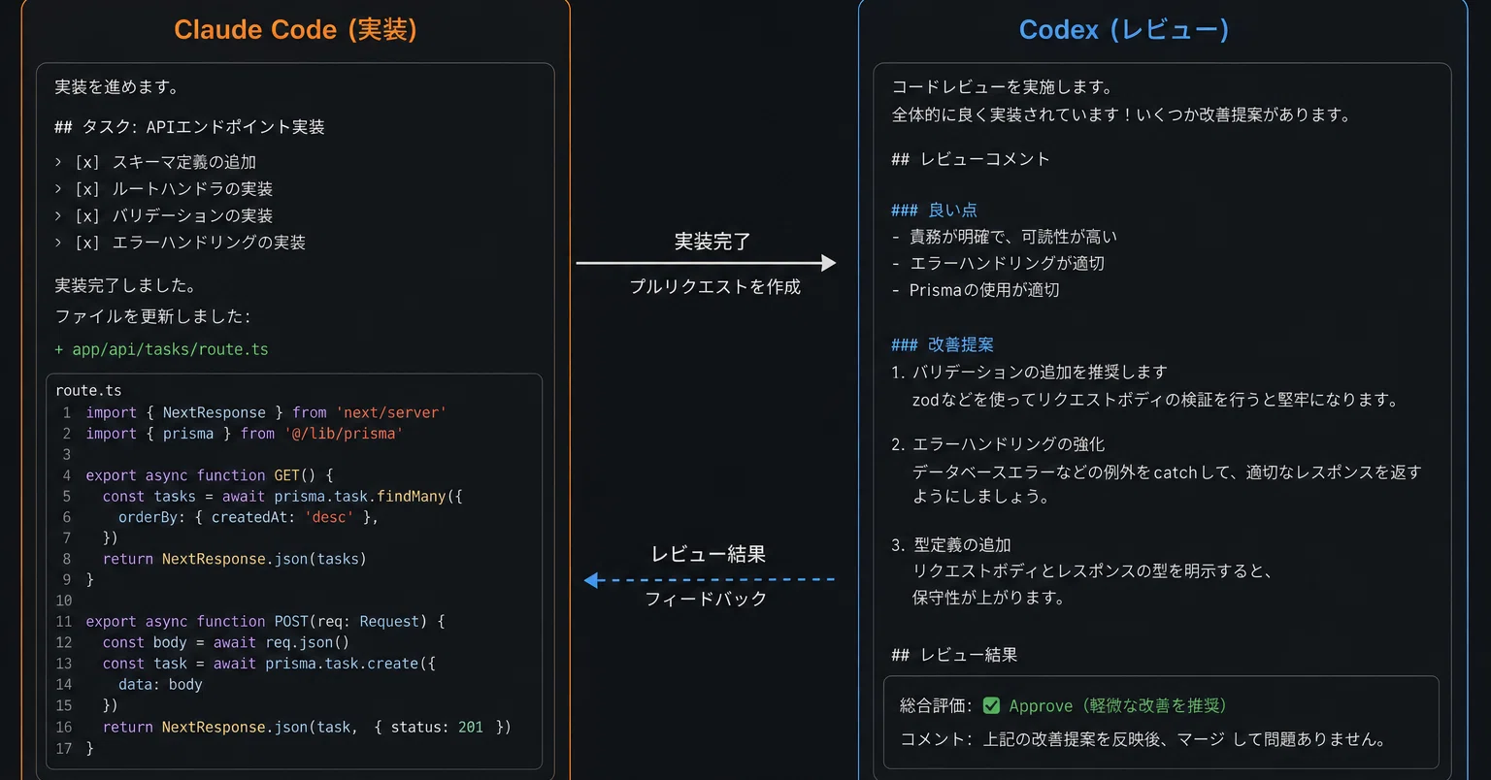Click the 'ファイルを更新しました:' line
Viewport: 1491px width, 780px height.
(x=152, y=316)
